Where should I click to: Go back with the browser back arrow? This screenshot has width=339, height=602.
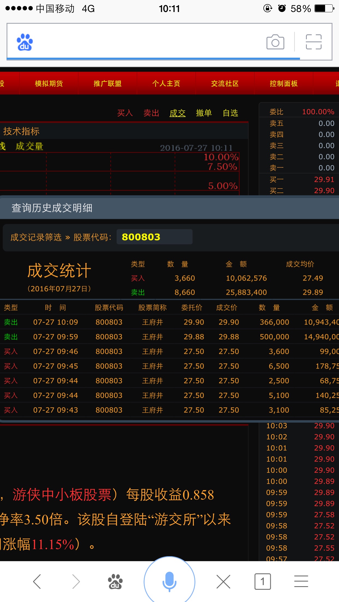37,581
